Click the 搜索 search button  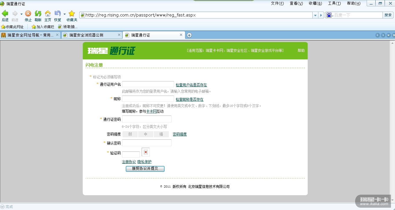point(388,15)
